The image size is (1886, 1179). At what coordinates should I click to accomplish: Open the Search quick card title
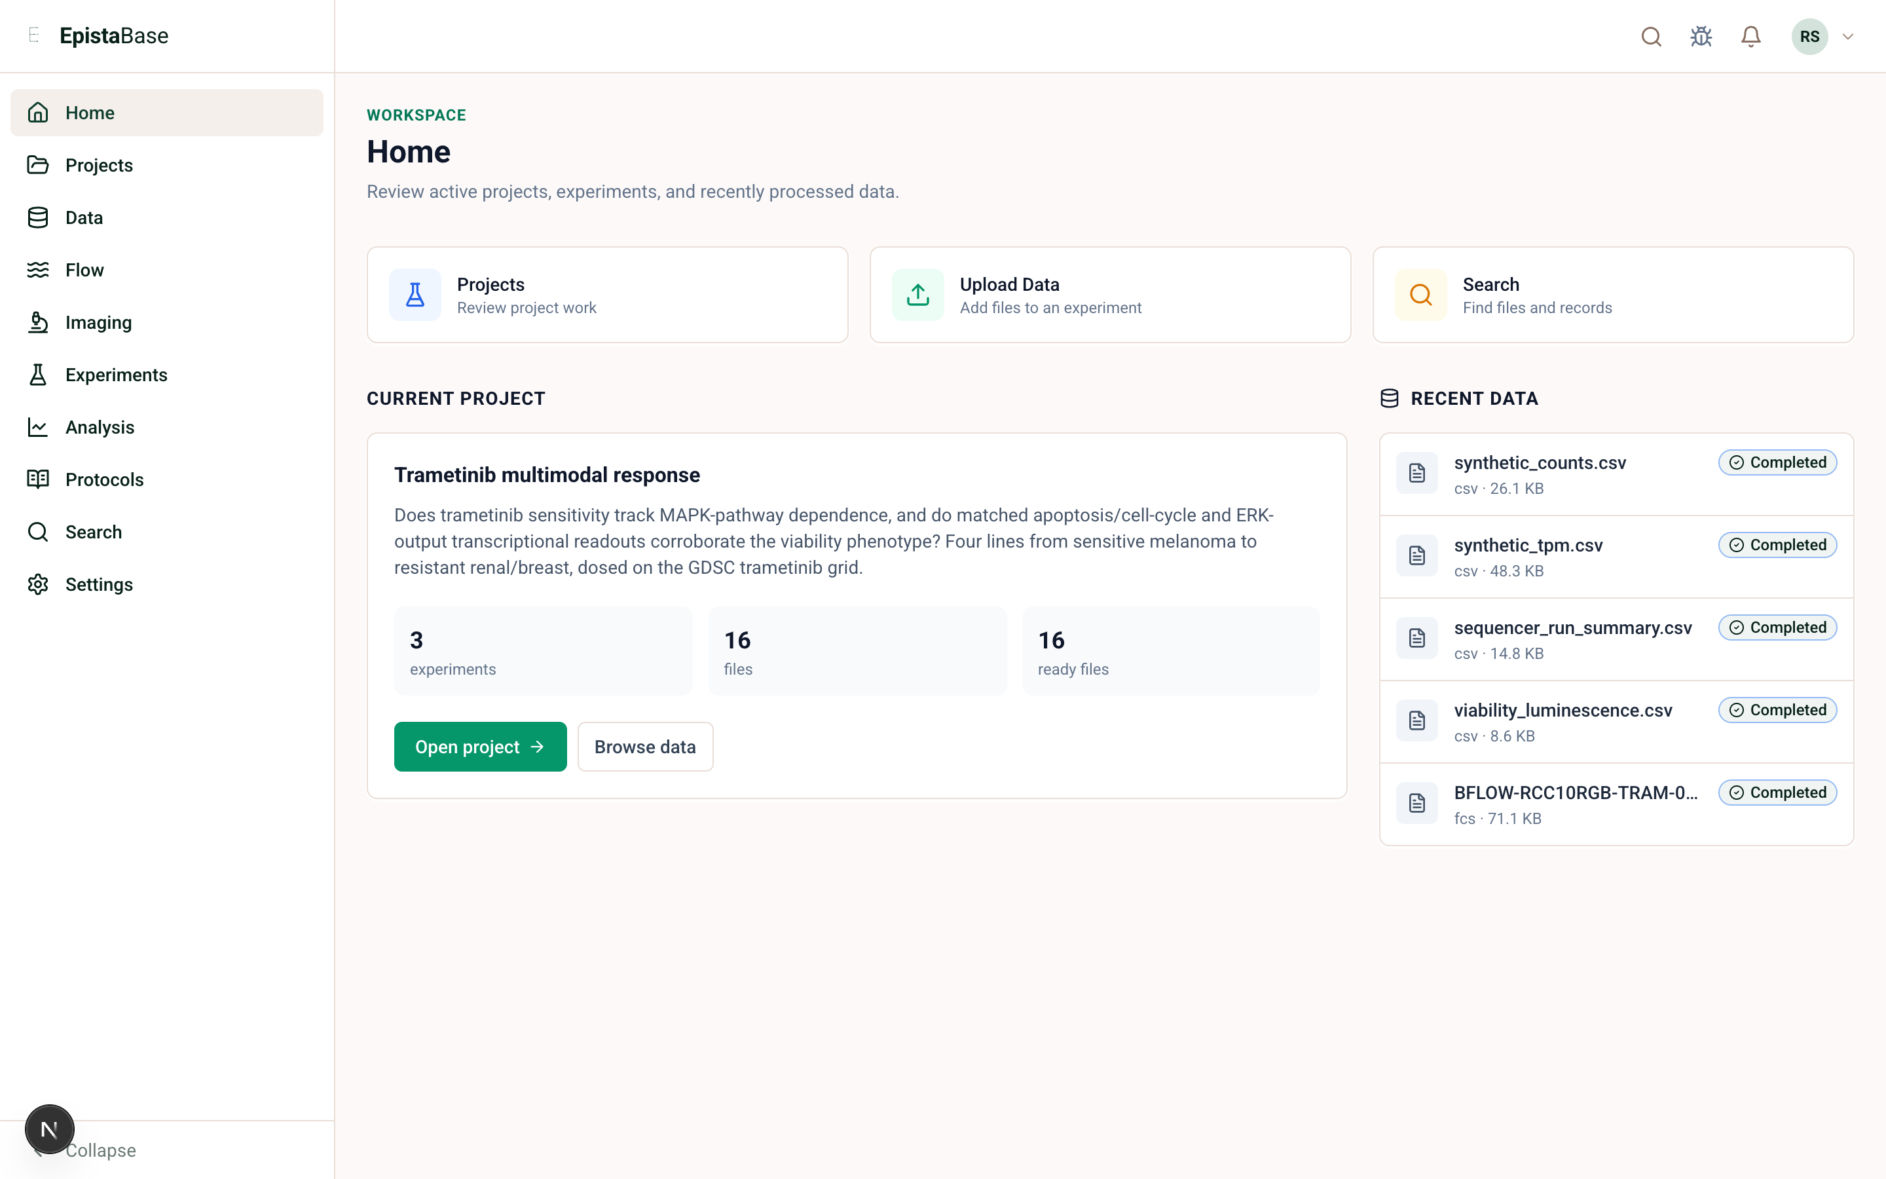click(1491, 285)
